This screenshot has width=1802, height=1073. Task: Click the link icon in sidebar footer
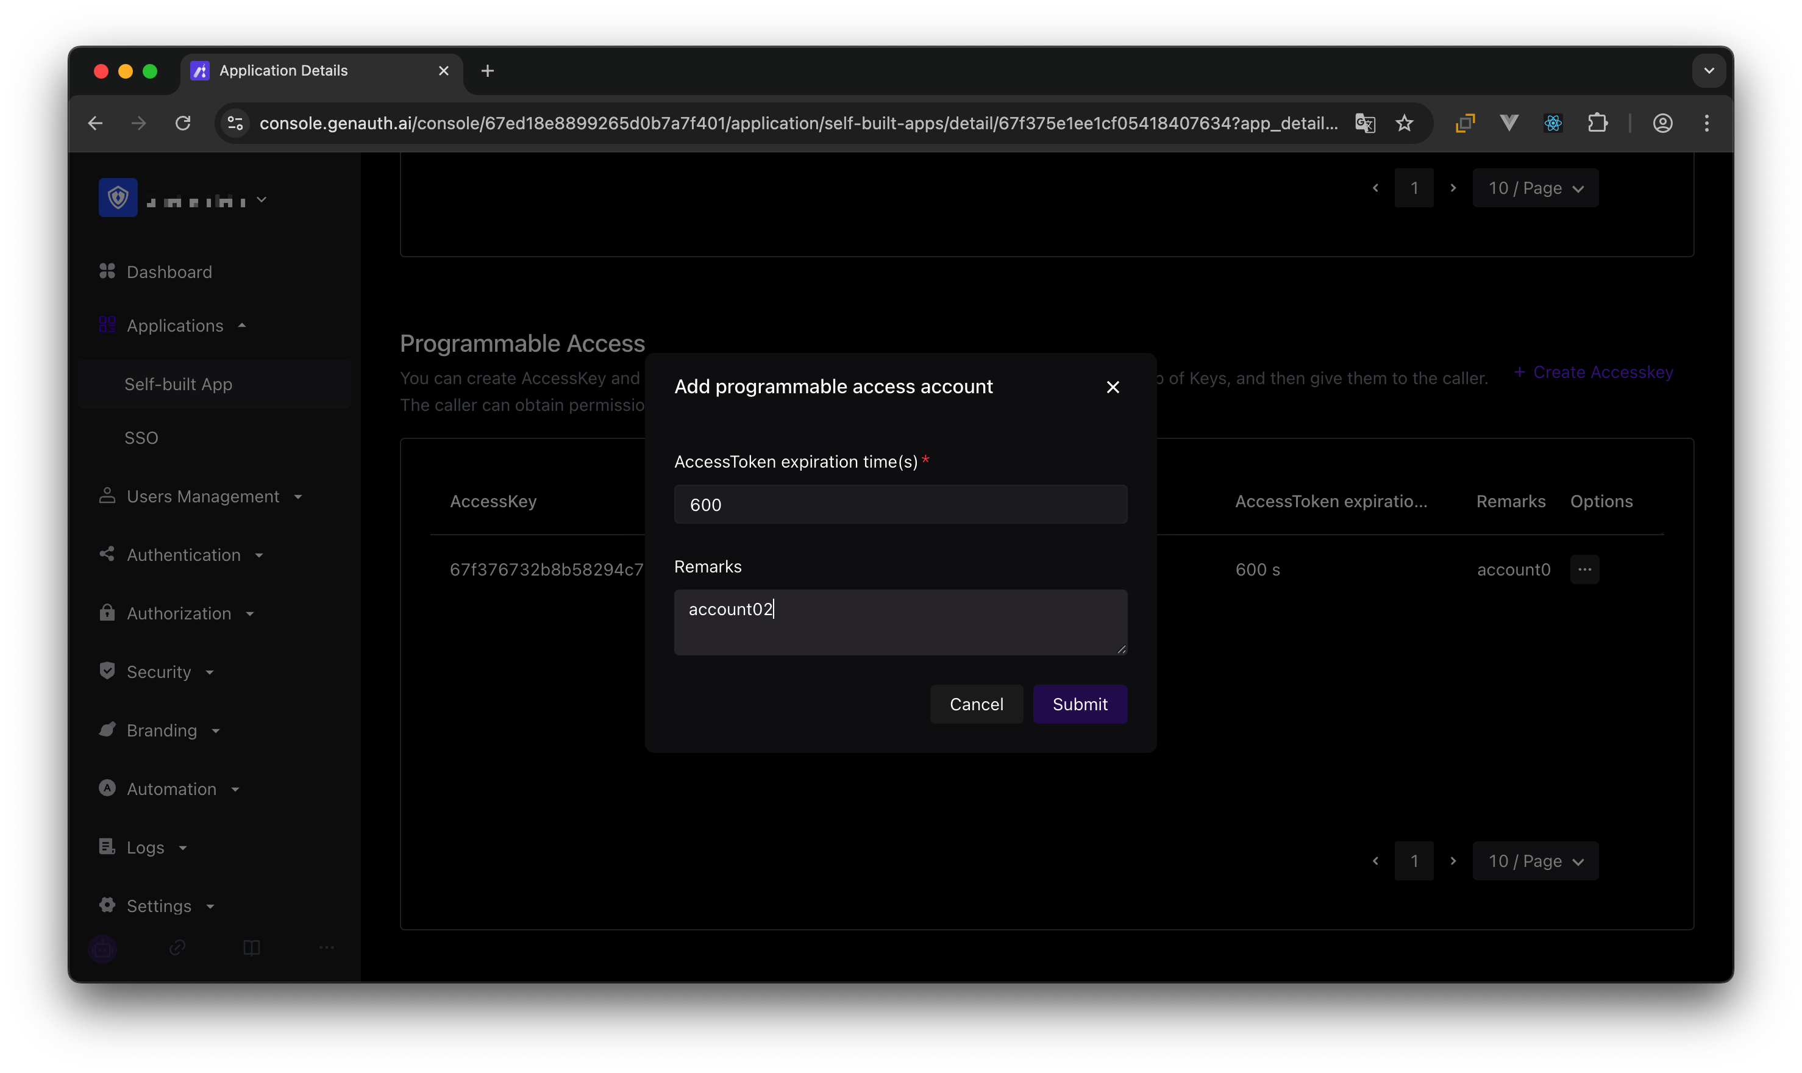(177, 947)
